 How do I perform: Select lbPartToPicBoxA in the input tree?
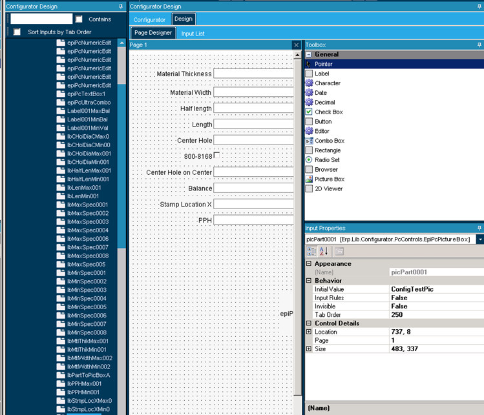(89, 375)
